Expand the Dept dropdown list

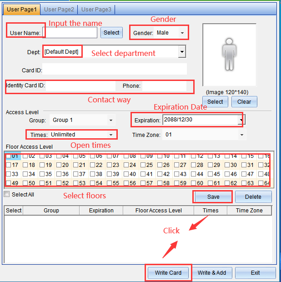point(182,52)
